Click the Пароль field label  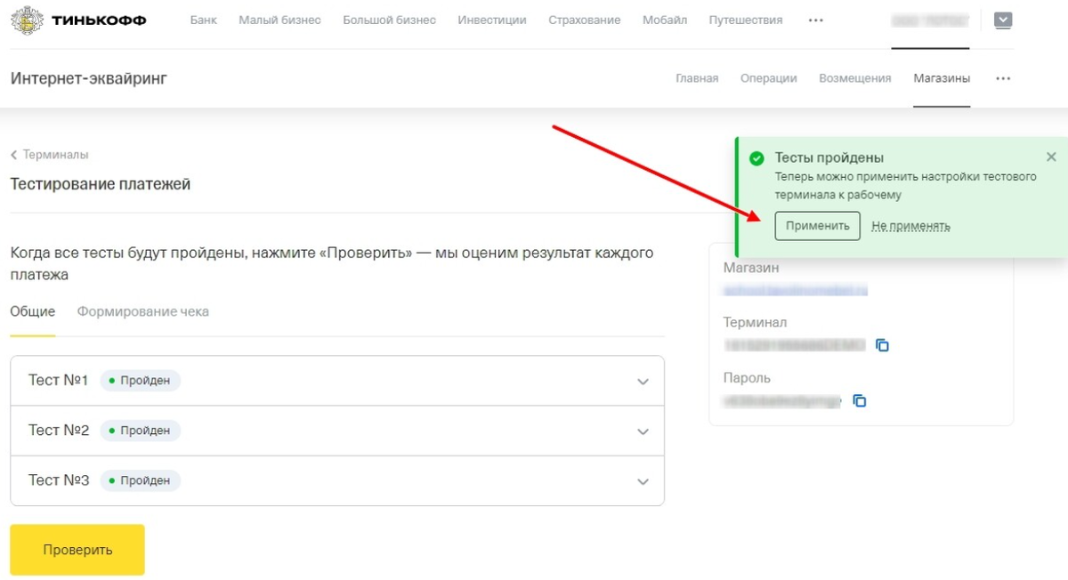(747, 378)
